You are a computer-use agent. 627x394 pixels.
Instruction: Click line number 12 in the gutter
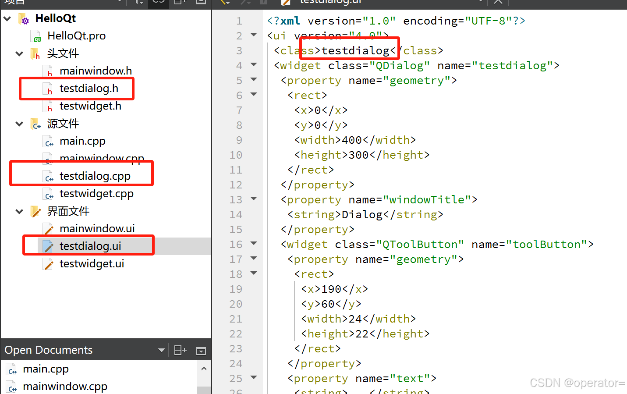236,185
